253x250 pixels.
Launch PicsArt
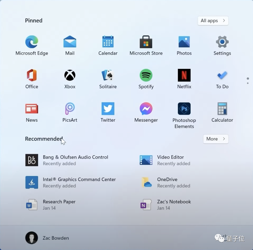coord(70,112)
